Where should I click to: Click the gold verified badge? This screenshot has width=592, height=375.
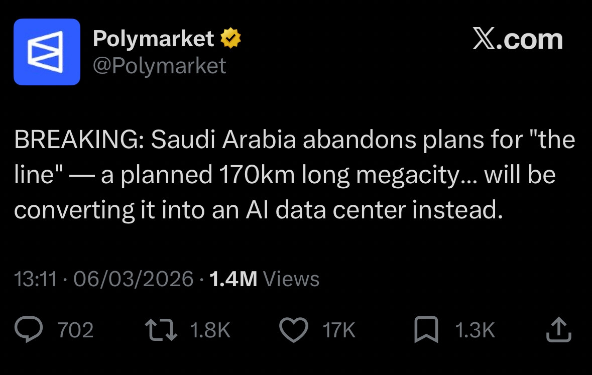(x=231, y=38)
